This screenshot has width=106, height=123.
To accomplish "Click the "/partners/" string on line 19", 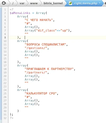I will point(36,73).
